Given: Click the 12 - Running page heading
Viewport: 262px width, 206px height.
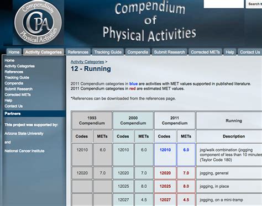Looking at the screenshot, I should 91,69.
